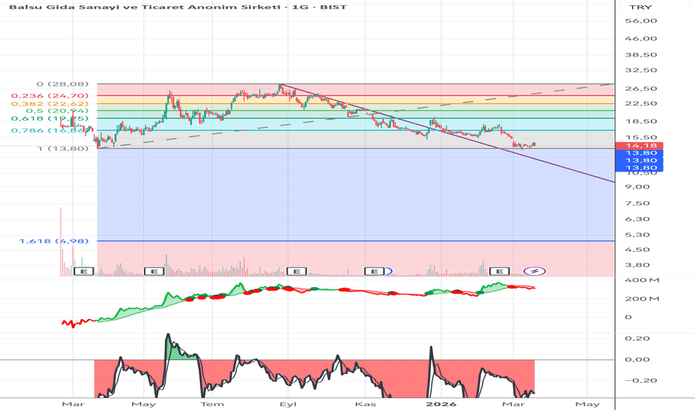Click the 3,80 price axis label
This screenshot has height=410, width=695.
638,265
